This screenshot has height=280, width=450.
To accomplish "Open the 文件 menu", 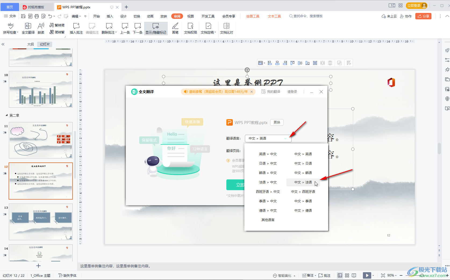I will pos(10,16).
